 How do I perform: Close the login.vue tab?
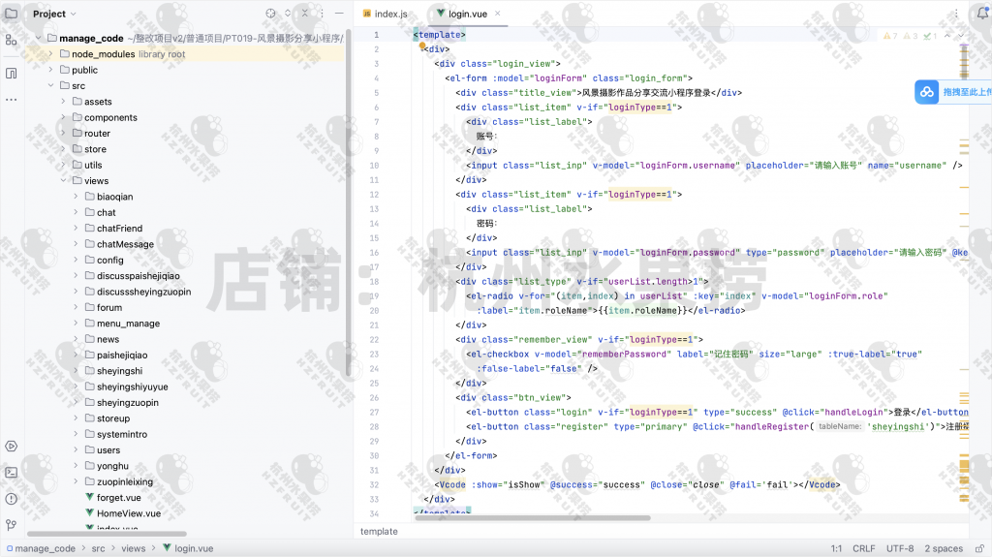point(498,14)
